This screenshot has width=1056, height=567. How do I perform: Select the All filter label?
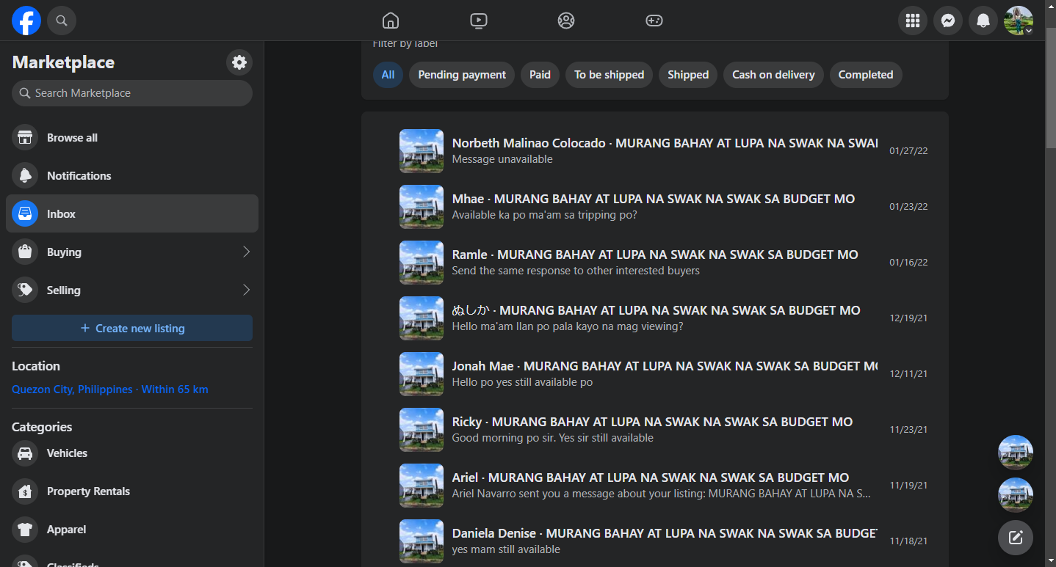[388, 75]
